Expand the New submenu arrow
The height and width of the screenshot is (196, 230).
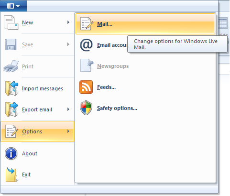(68, 22)
